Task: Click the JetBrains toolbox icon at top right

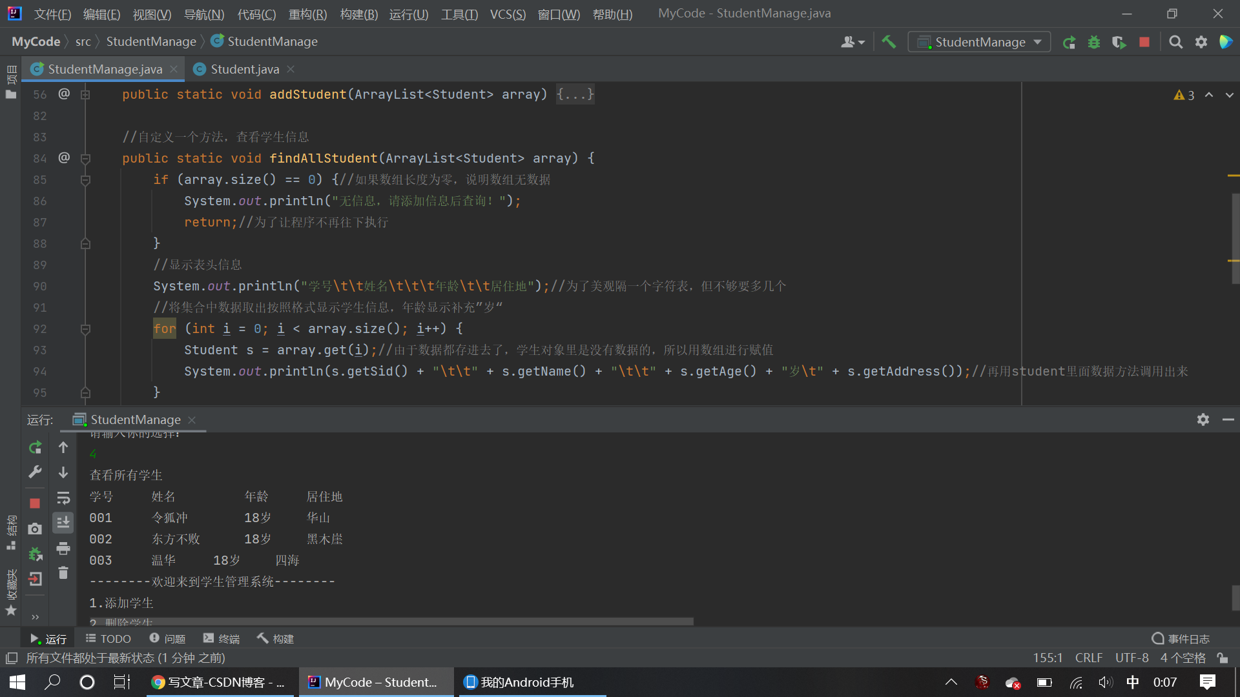Action: (x=1226, y=42)
